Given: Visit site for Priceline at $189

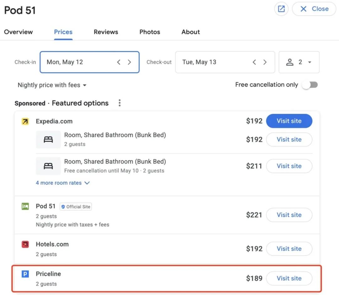Looking at the screenshot, I should coord(289,278).
